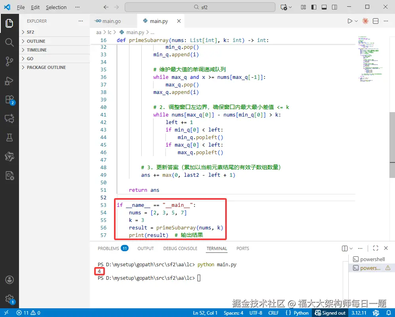This screenshot has height=317, width=395.
Task: Open the Testing flask view
Action: 9,137
